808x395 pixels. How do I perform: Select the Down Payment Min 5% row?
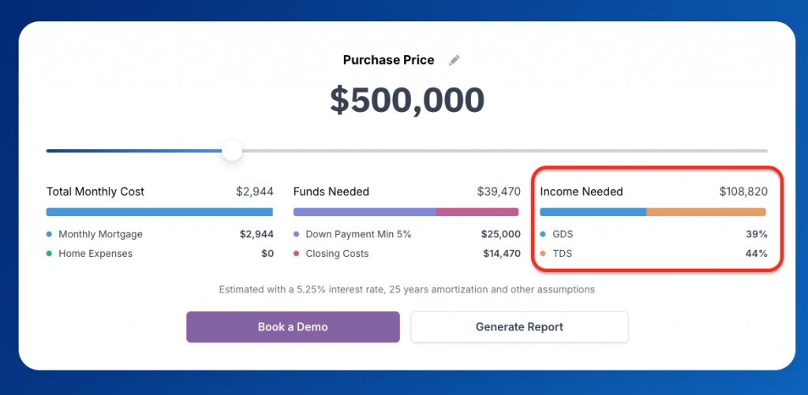(406, 234)
